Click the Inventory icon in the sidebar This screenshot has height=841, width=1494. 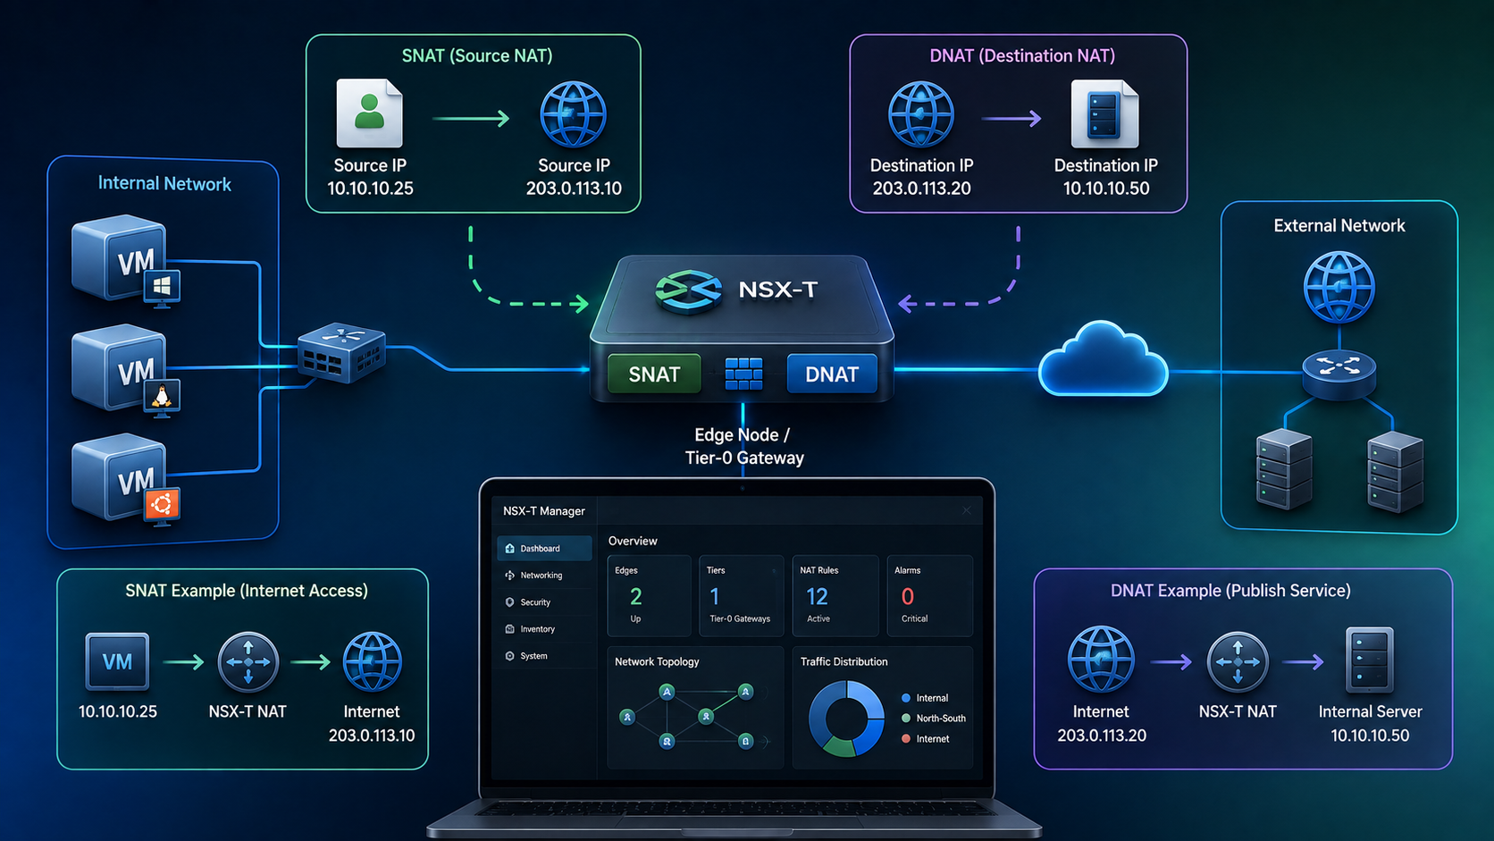tap(510, 629)
